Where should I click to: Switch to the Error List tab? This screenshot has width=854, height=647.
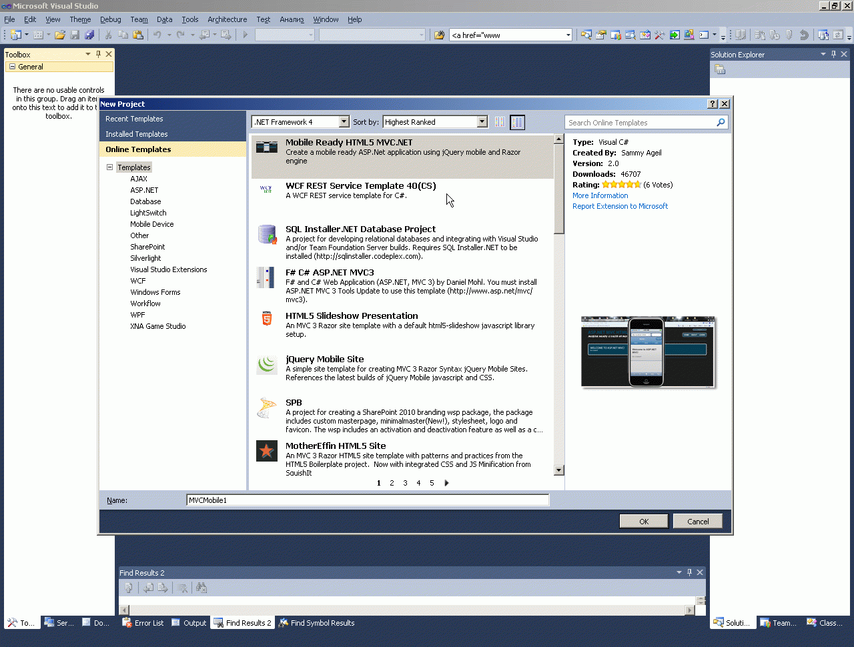143,623
